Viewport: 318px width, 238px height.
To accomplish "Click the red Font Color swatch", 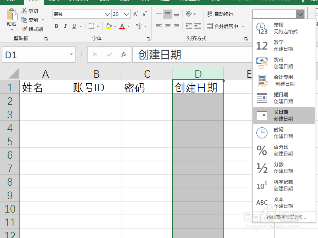I will pyautogui.click(x=121, y=29).
